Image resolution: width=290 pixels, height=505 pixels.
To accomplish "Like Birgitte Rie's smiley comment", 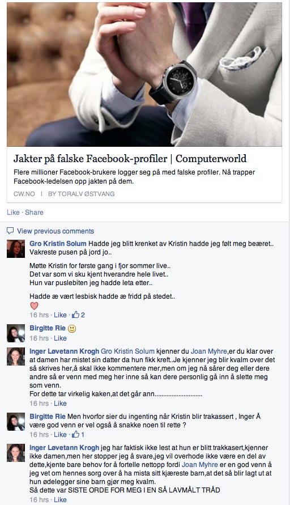I will [x=60, y=338].
